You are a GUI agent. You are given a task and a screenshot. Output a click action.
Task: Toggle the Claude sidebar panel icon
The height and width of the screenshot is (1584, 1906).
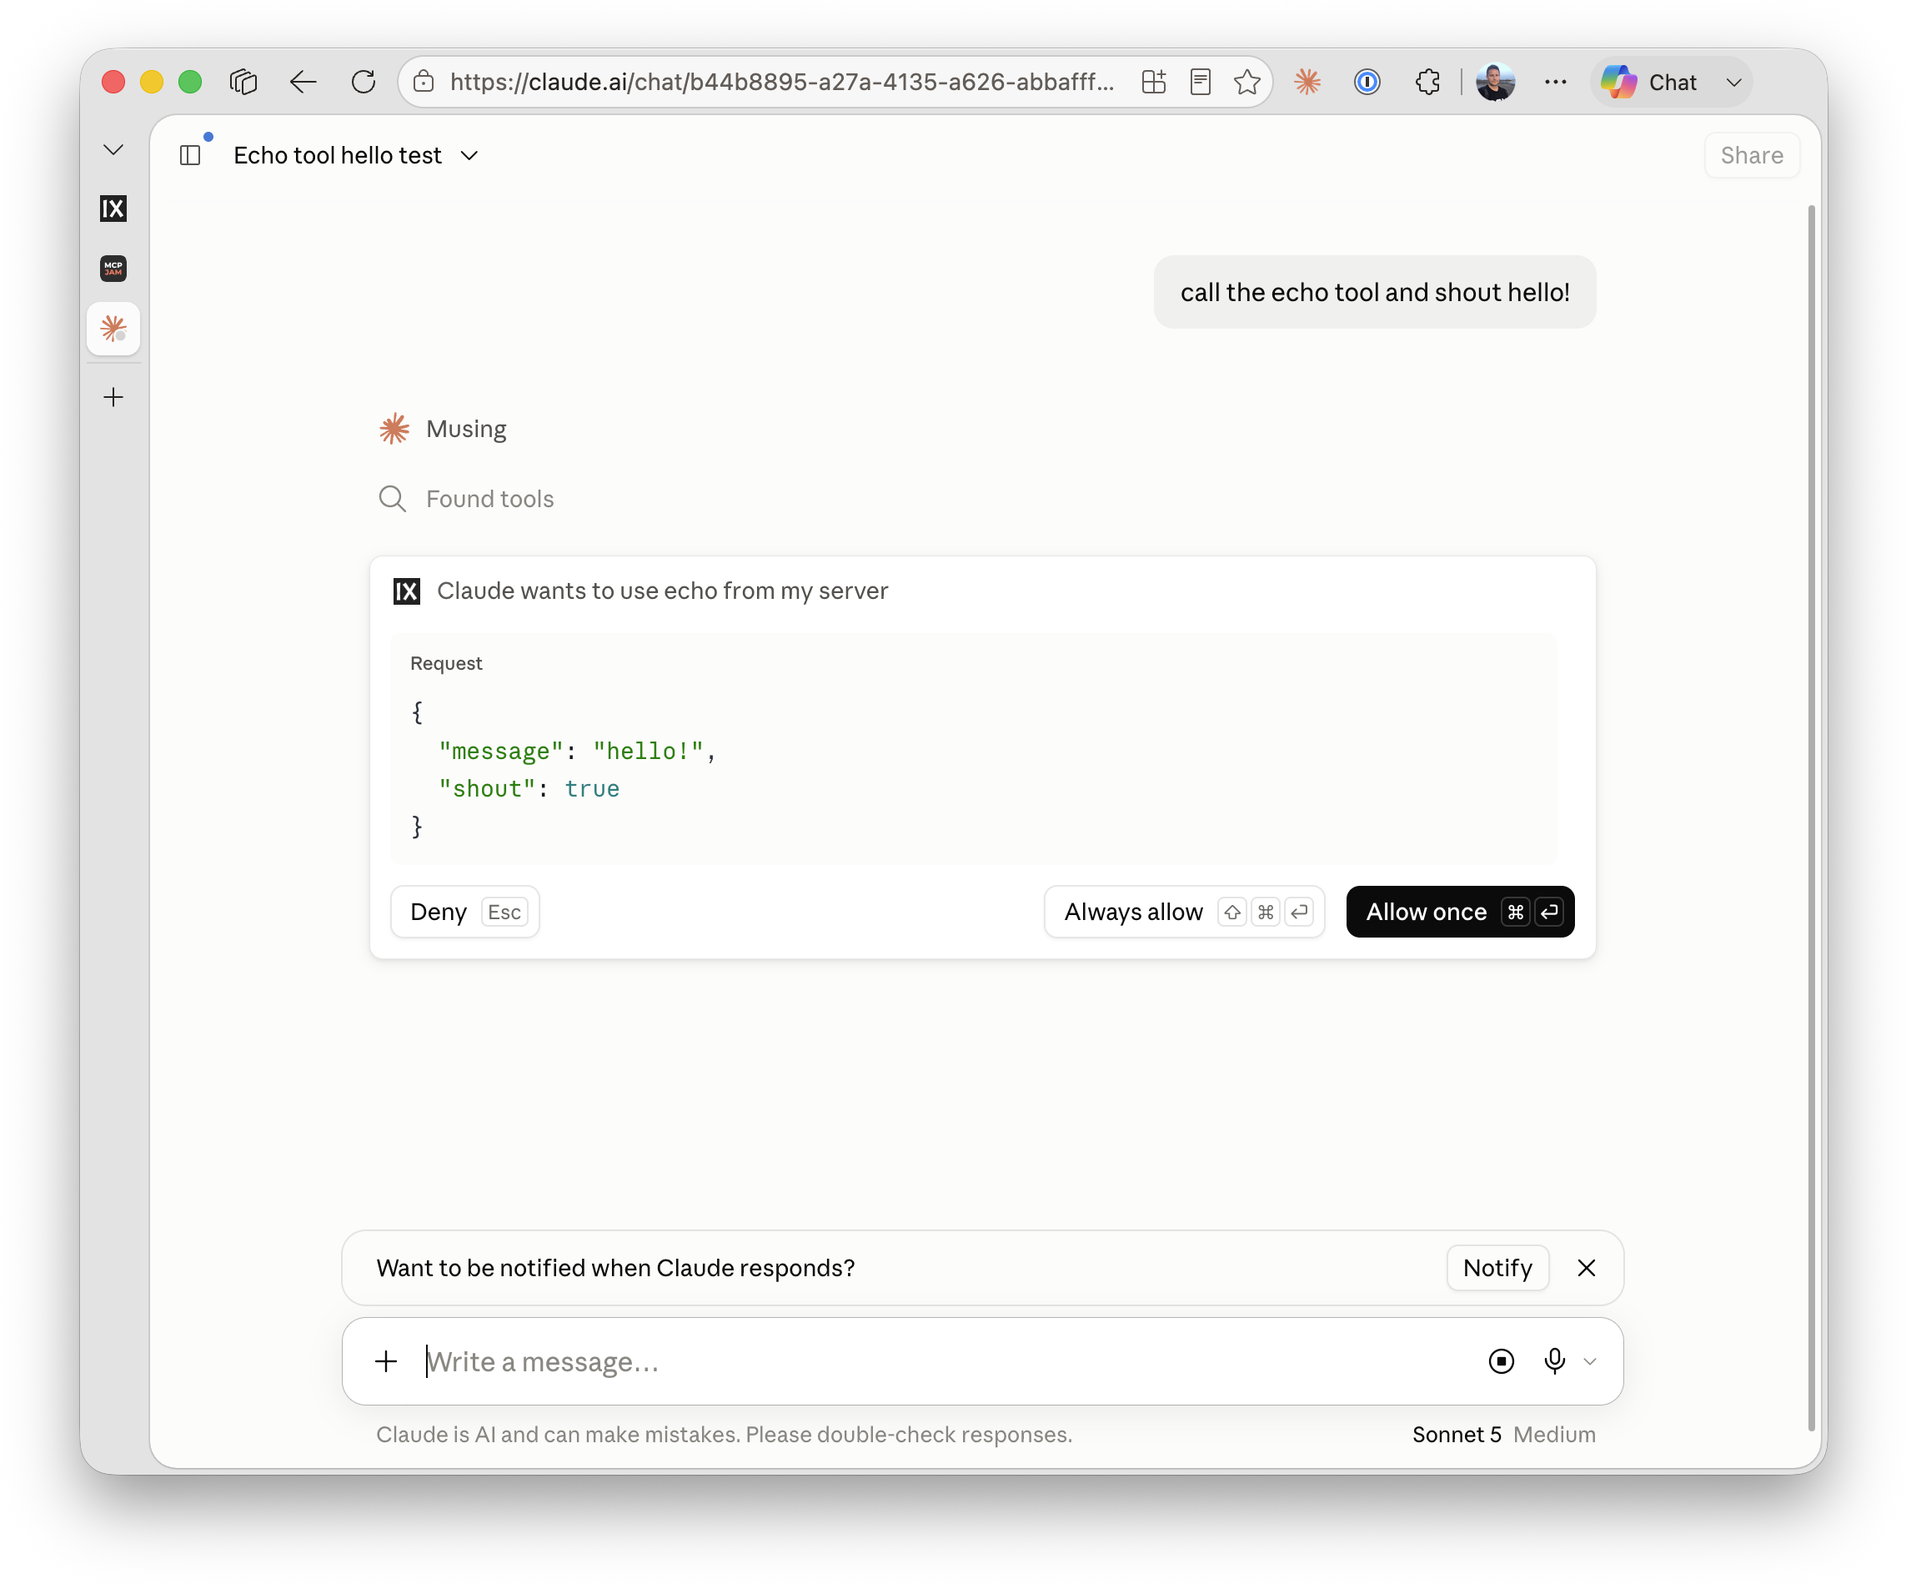[x=191, y=155]
